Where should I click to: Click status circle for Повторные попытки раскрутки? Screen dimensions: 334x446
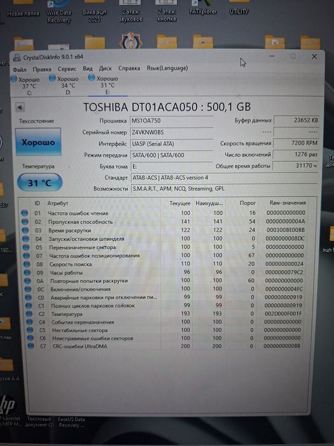[27, 281]
